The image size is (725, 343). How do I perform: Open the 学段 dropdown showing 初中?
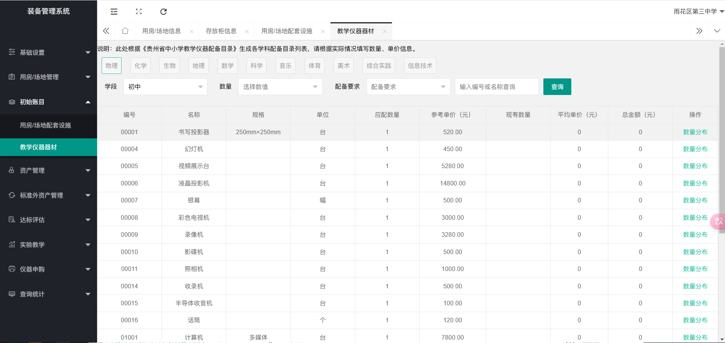click(165, 87)
